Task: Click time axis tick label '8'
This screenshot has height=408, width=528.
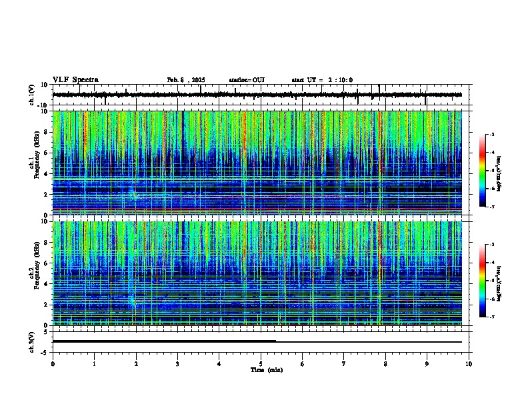Action: 385,364
